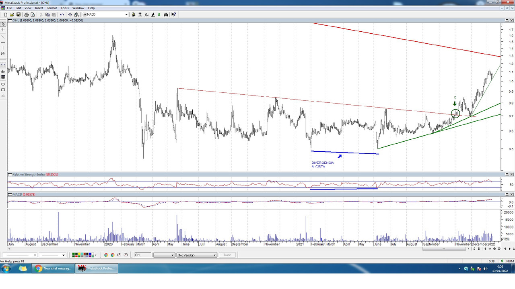The width and height of the screenshot is (515, 289).
Task: Pick a color from the palette swatches
Action: (x=82, y=255)
